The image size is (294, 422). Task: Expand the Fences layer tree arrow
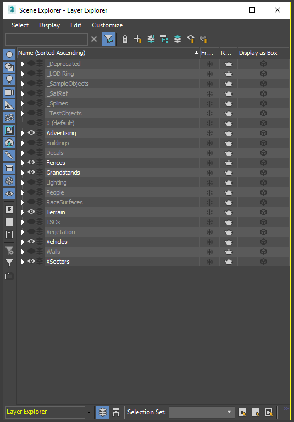tap(23, 163)
